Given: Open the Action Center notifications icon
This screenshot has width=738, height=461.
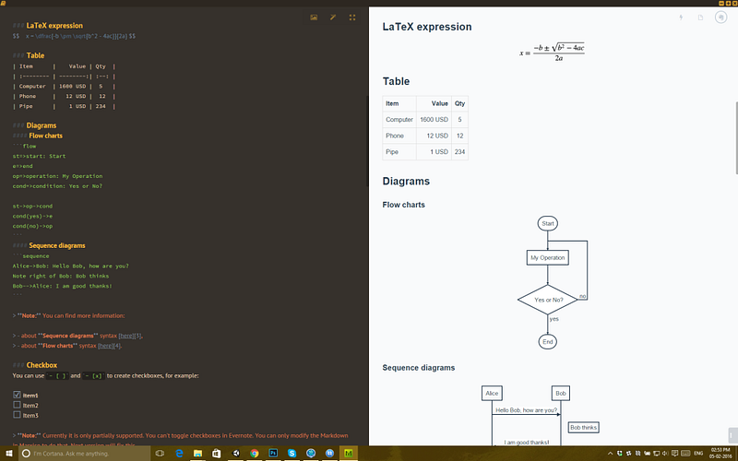Looking at the screenshot, I should 674,454.
